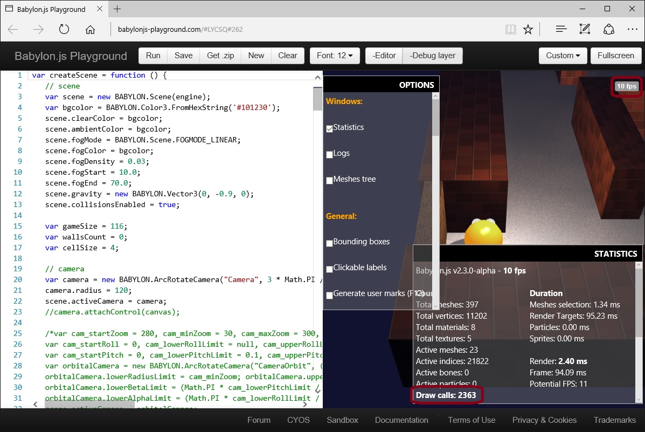
Task: Enable the Logs window checkbox
Action: pyautogui.click(x=329, y=154)
